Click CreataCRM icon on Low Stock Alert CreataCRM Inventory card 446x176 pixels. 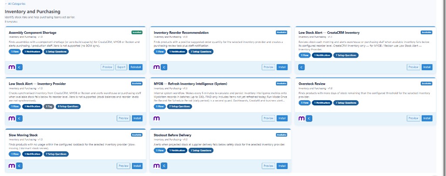pyautogui.click(x=301, y=67)
